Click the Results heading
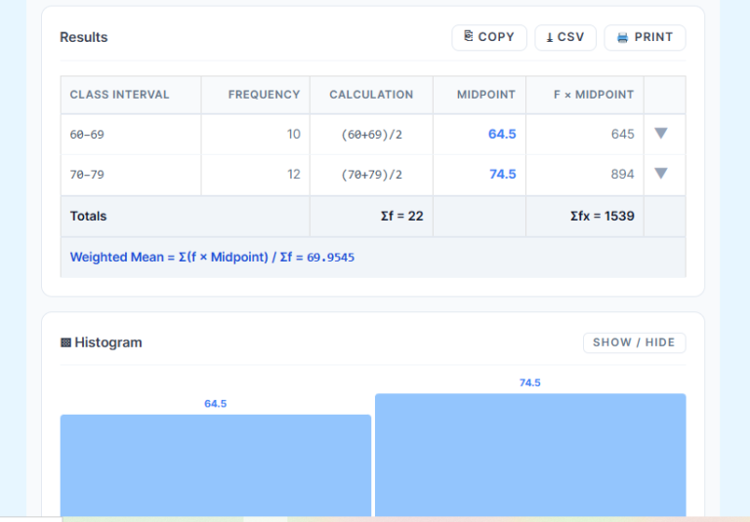 (84, 37)
